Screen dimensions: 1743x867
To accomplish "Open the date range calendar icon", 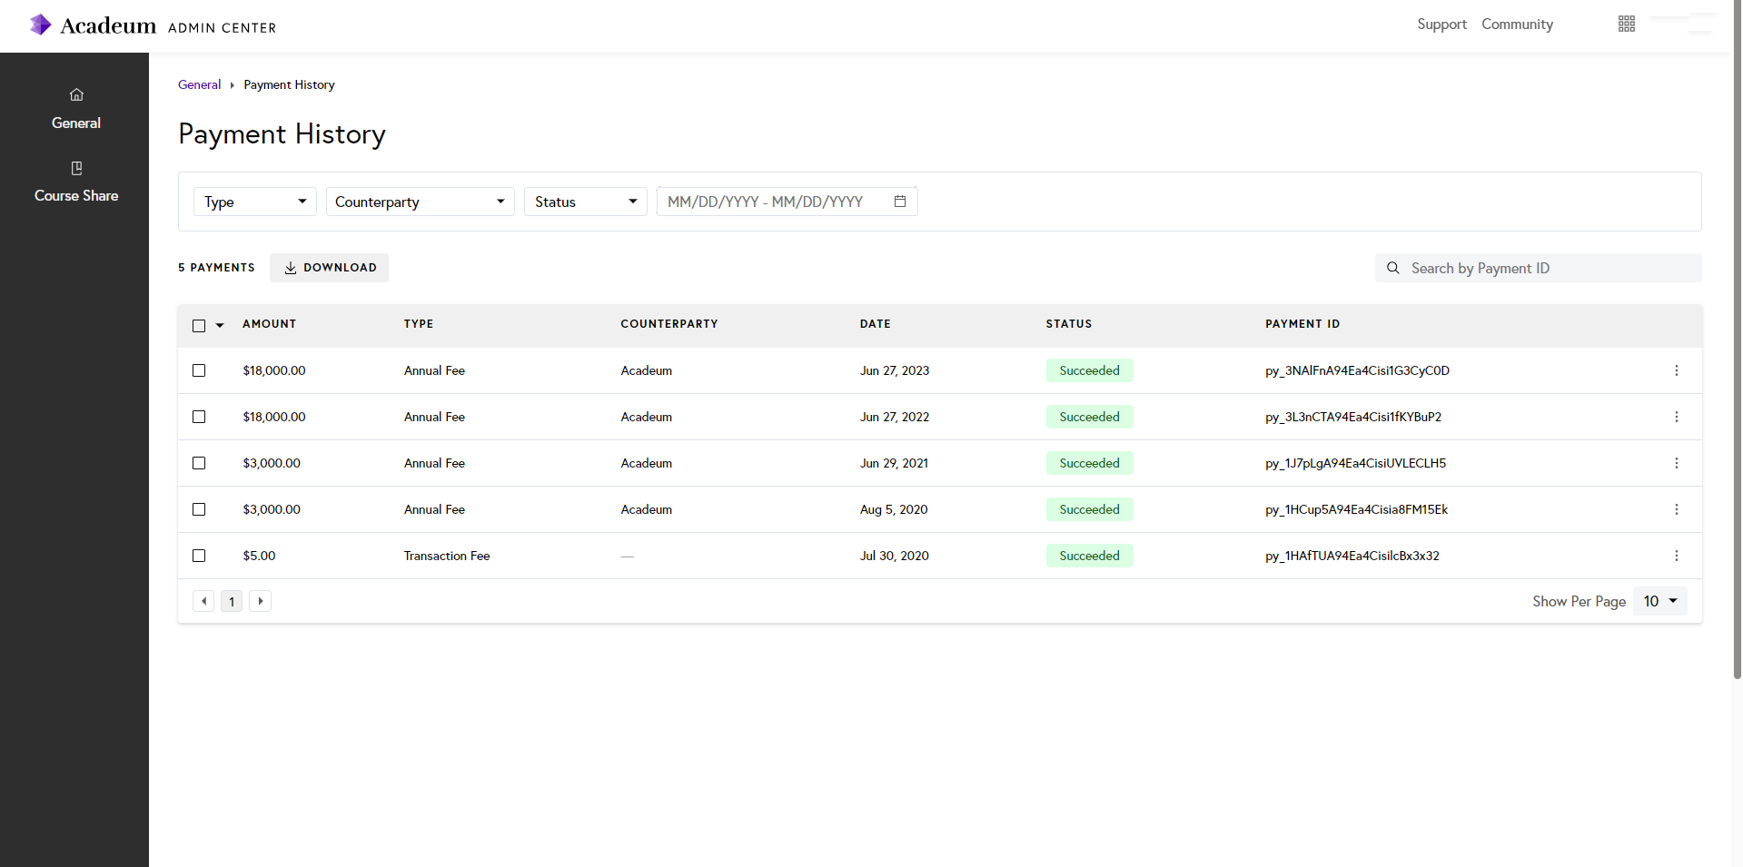I will point(900,202).
